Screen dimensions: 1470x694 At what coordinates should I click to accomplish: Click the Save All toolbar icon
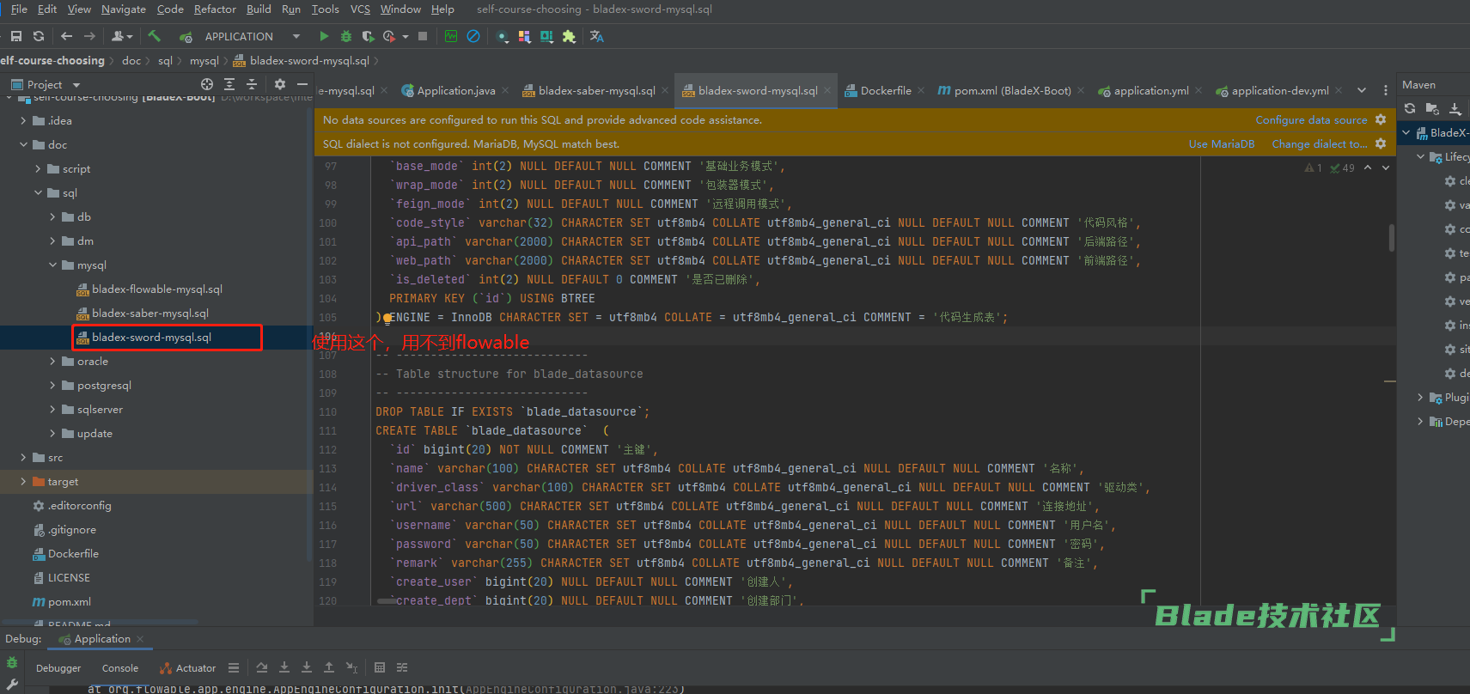[x=16, y=36]
